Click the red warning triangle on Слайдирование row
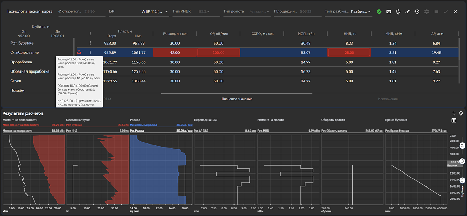Screen dimensions: 467x216 tap(79, 52)
